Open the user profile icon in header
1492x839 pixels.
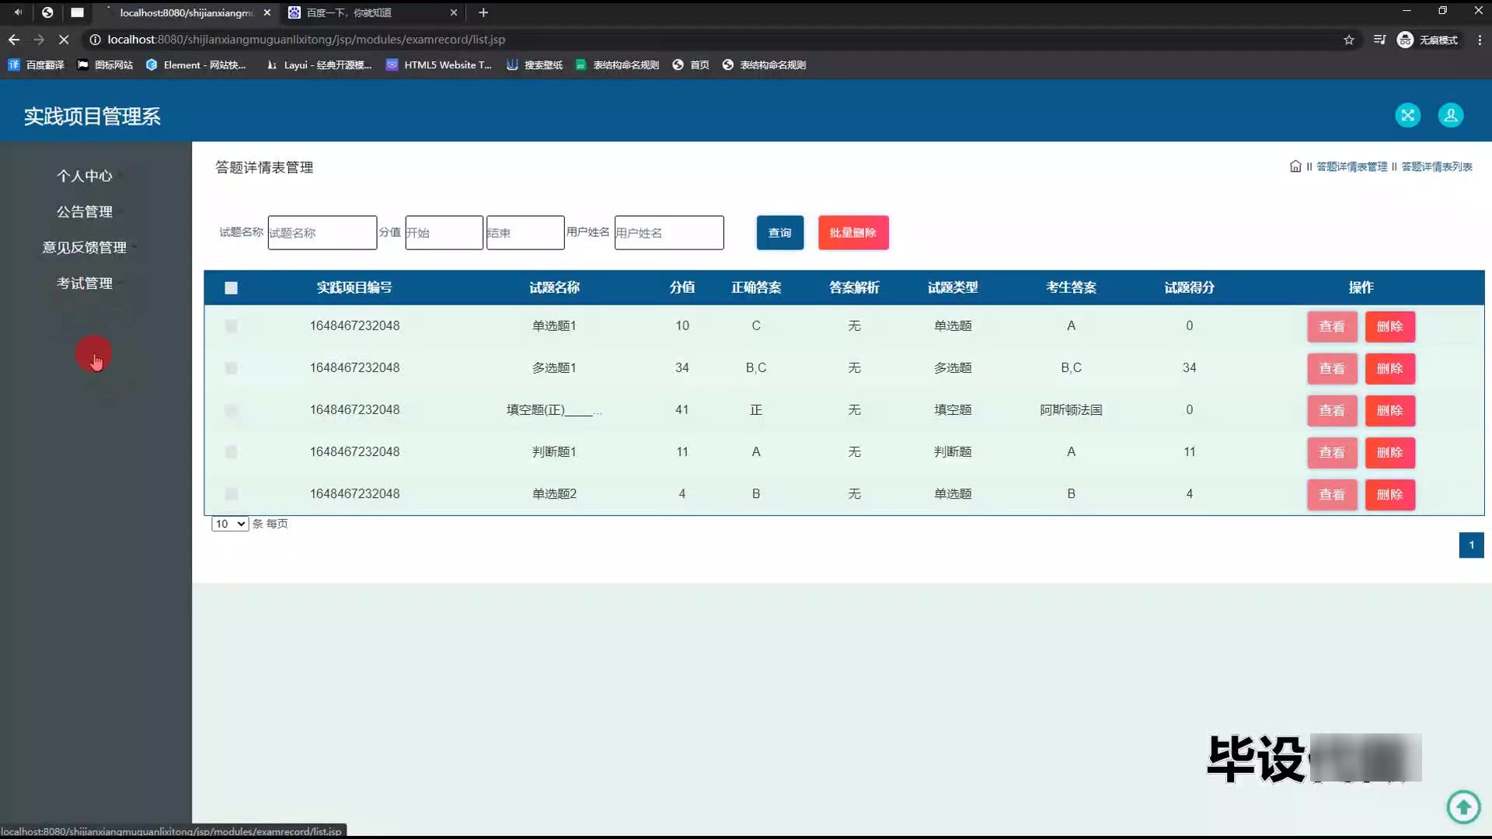(x=1450, y=115)
